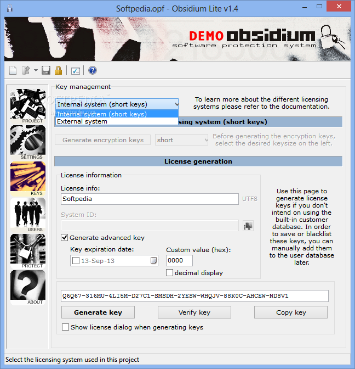Select External system list option

[x=117, y=121]
